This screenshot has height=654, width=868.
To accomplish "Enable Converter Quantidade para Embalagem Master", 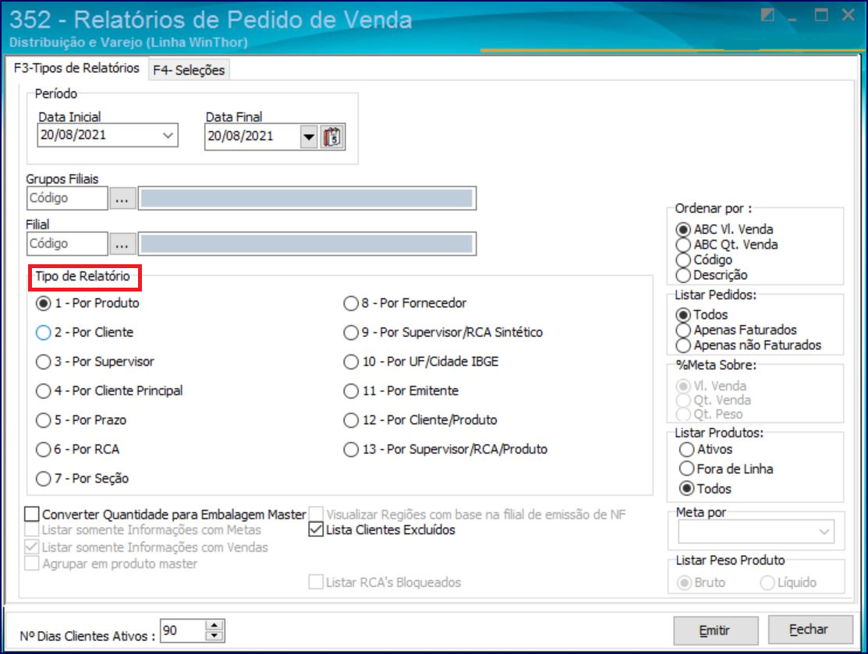I will tap(165, 514).
